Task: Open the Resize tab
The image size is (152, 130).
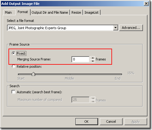Action: (x=76, y=12)
